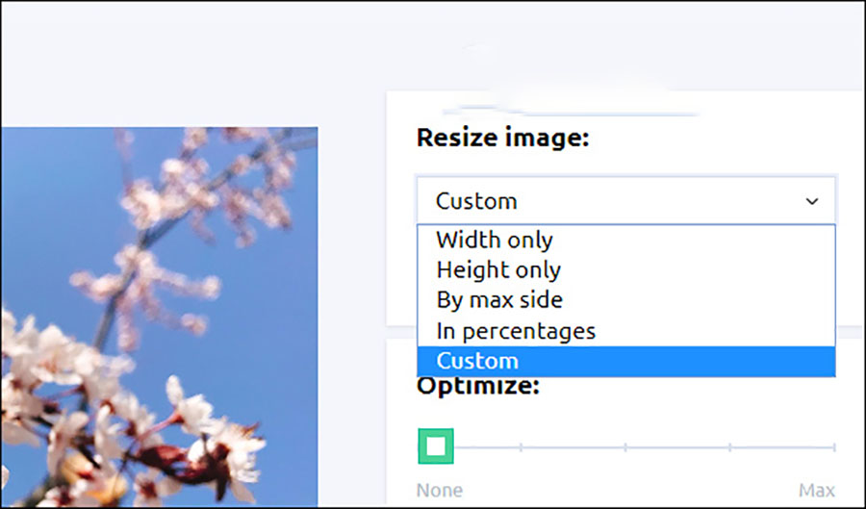This screenshot has height=509, width=866.
Task: Click the green Optimize slider handle
Action: (x=436, y=446)
